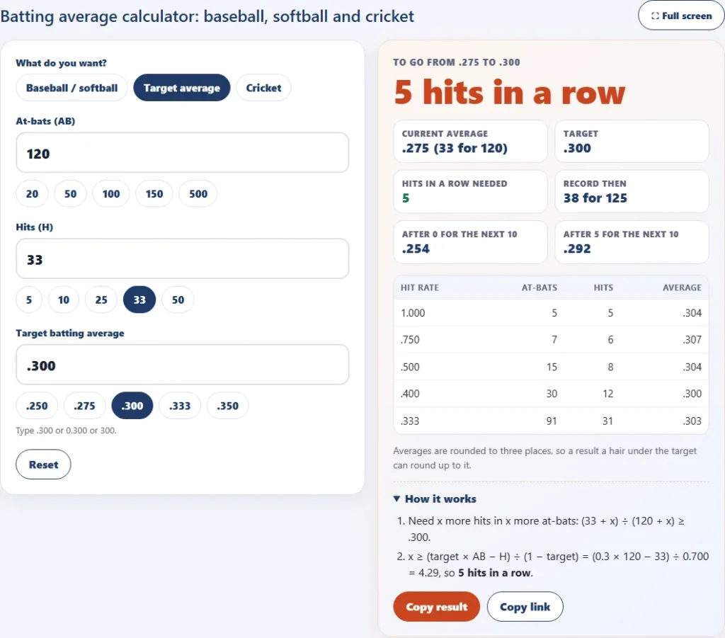Pick the 50 hits preset chip

click(x=178, y=300)
